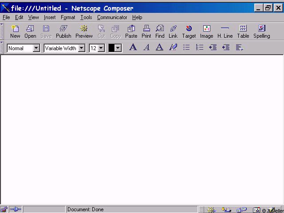The image size is (284, 213).
Task: Toggle italic text formatting
Action: [x=146, y=47]
